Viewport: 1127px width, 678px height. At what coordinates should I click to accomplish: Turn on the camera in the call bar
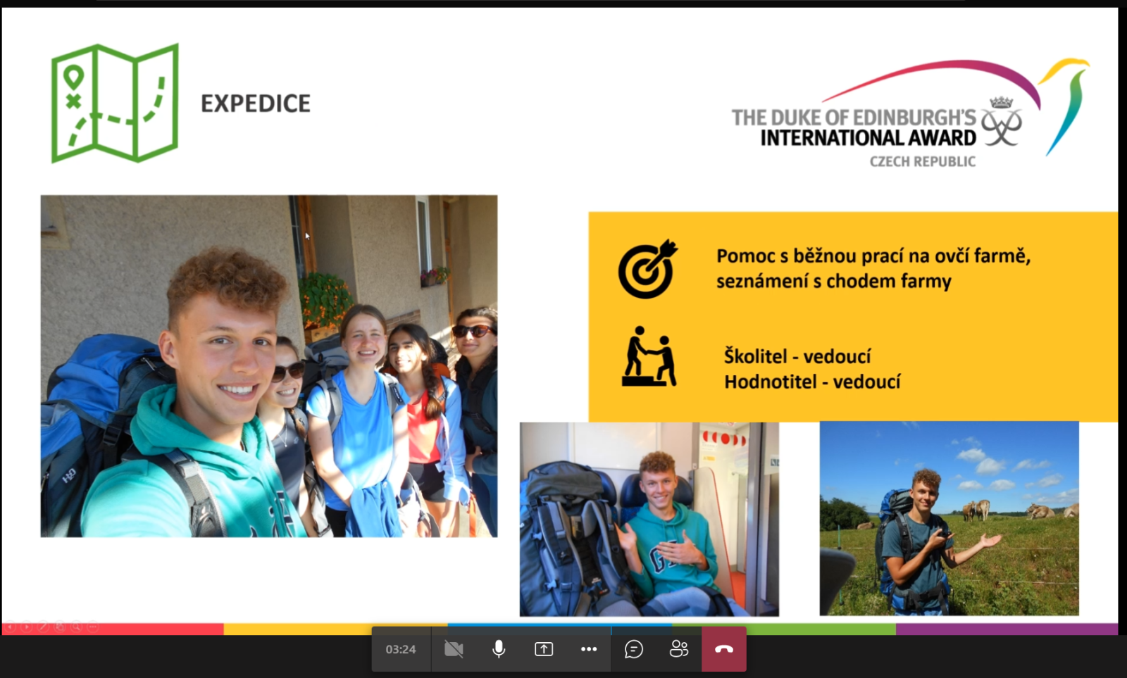454,649
